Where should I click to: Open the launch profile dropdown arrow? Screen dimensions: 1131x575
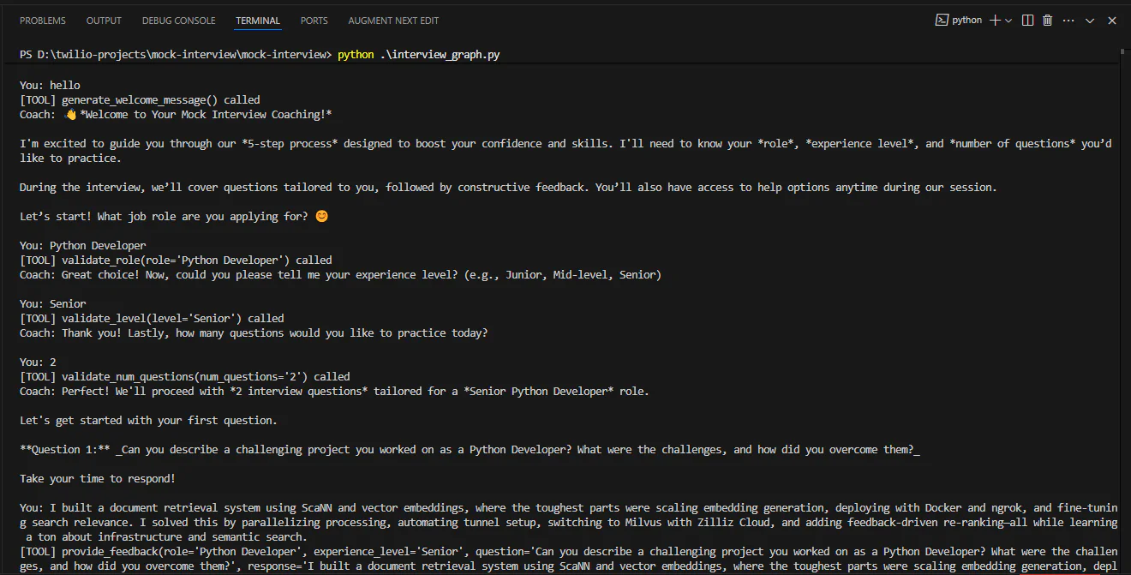(1008, 20)
